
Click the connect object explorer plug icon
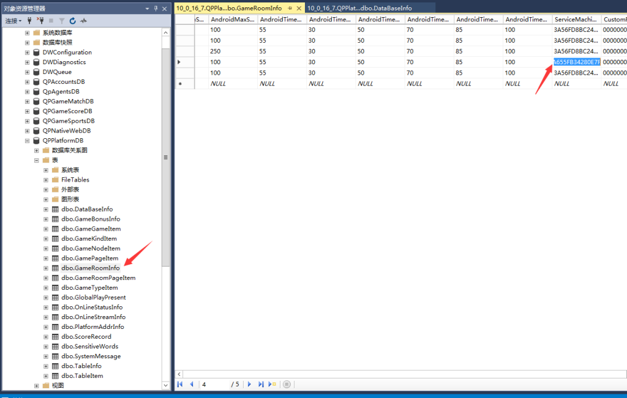[29, 21]
